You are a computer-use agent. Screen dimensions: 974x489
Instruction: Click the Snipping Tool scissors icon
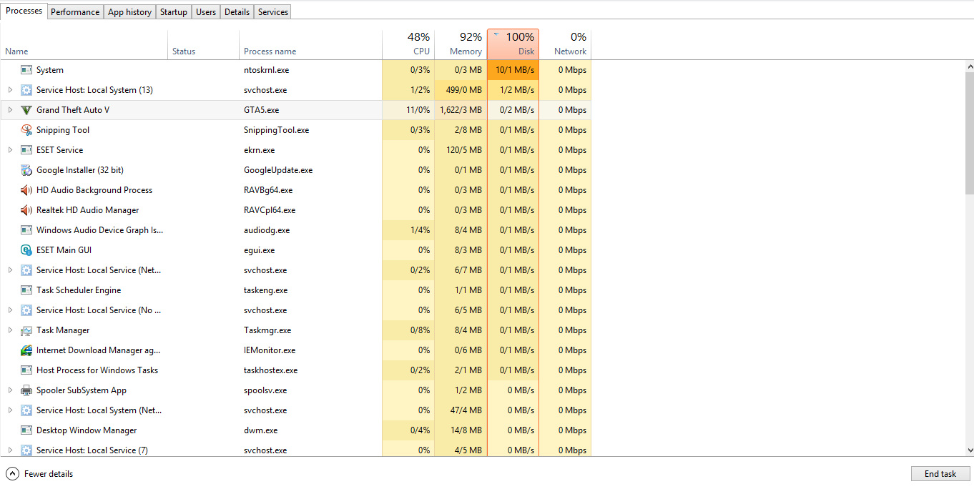pos(26,130)
